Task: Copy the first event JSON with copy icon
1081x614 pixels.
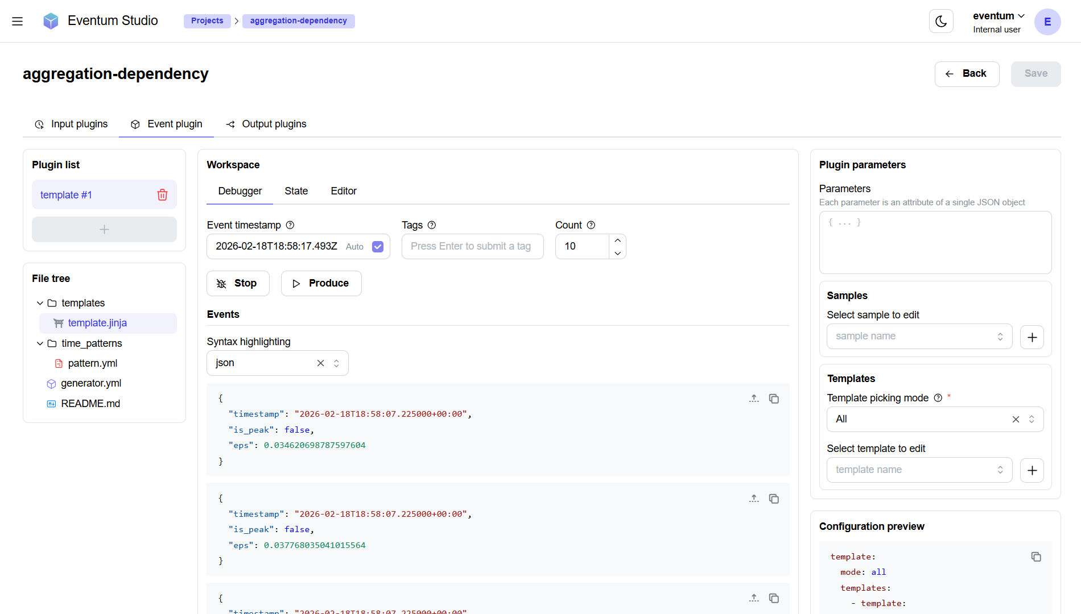Action: [774, 399]
